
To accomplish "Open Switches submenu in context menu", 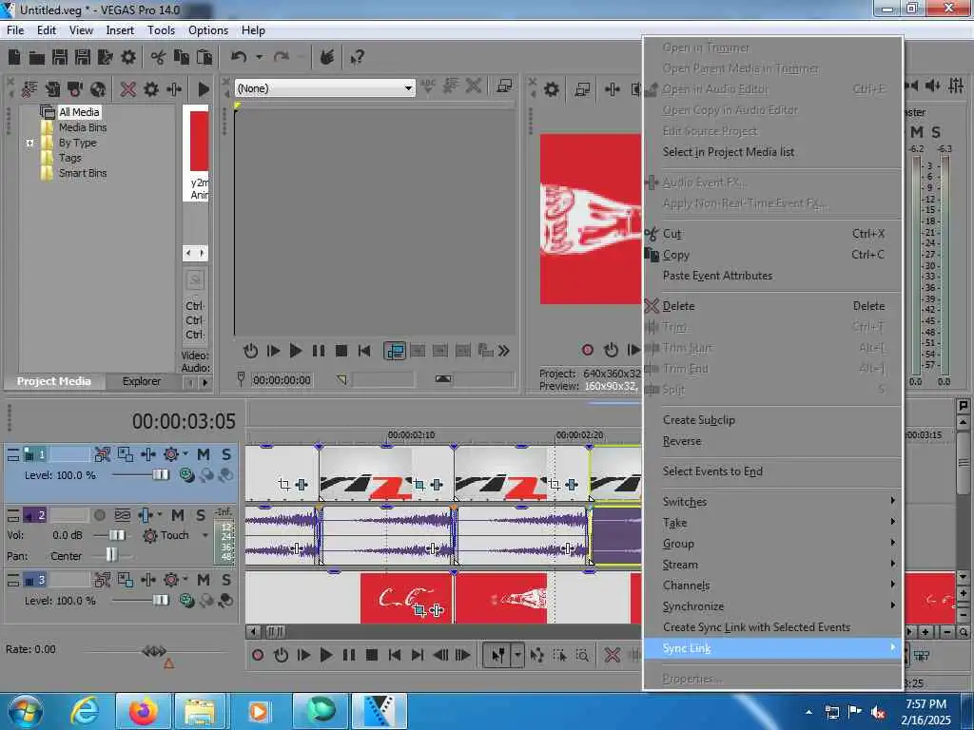I will point(772,502).
